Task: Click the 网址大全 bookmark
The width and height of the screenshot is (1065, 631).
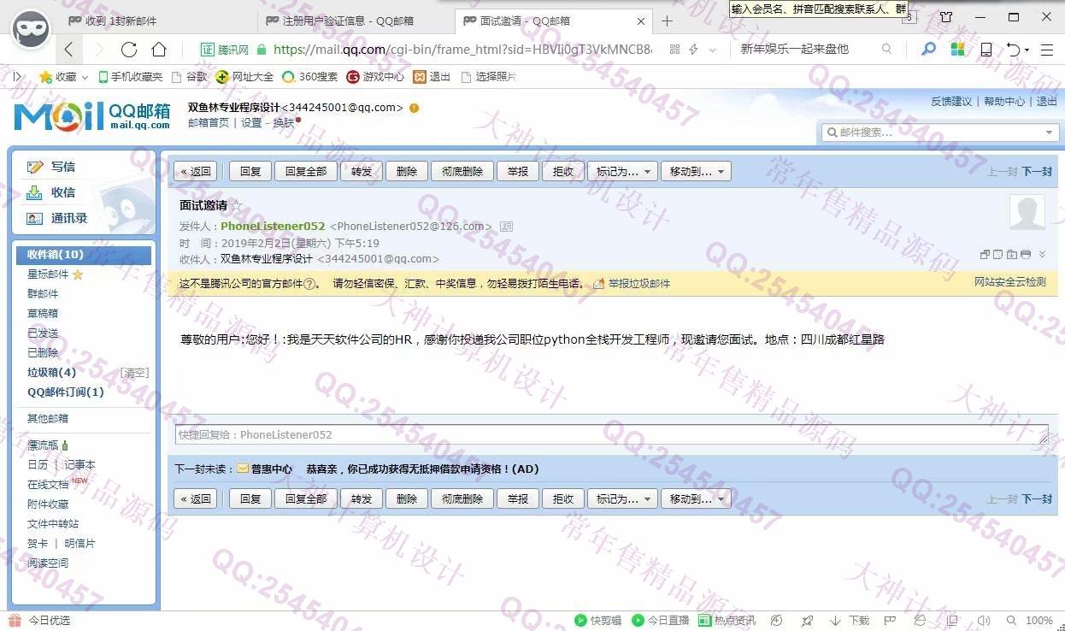Action: 244,77
